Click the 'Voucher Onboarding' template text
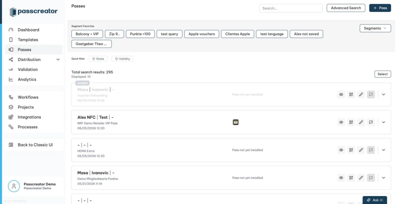 pos(92,96)
